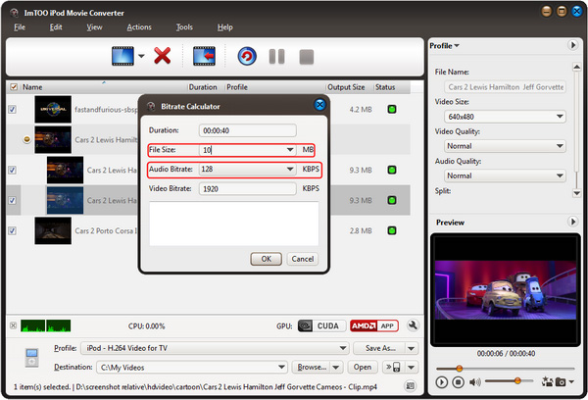Select the fastandfurious video thumbnail
Viewport: 588px width, 400px height.
point(53,109)
